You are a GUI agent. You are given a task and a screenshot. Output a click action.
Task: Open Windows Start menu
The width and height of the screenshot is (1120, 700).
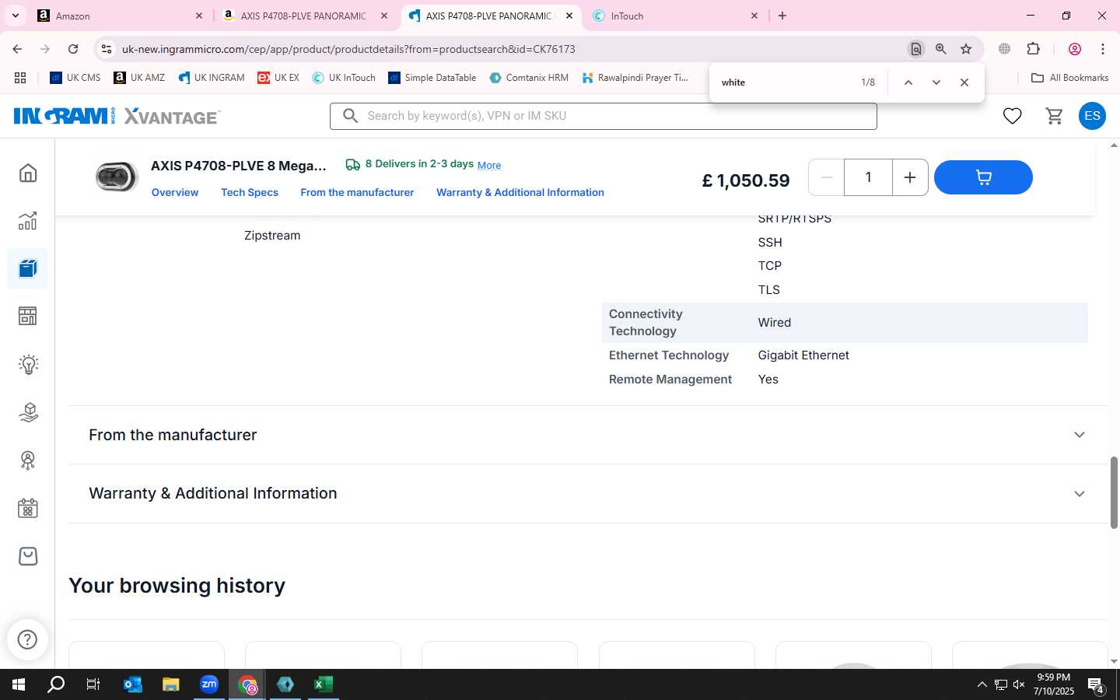[19, 684]
